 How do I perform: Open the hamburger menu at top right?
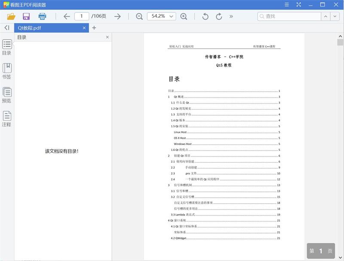point(286,5)
